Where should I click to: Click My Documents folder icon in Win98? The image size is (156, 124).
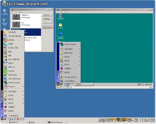61,26
